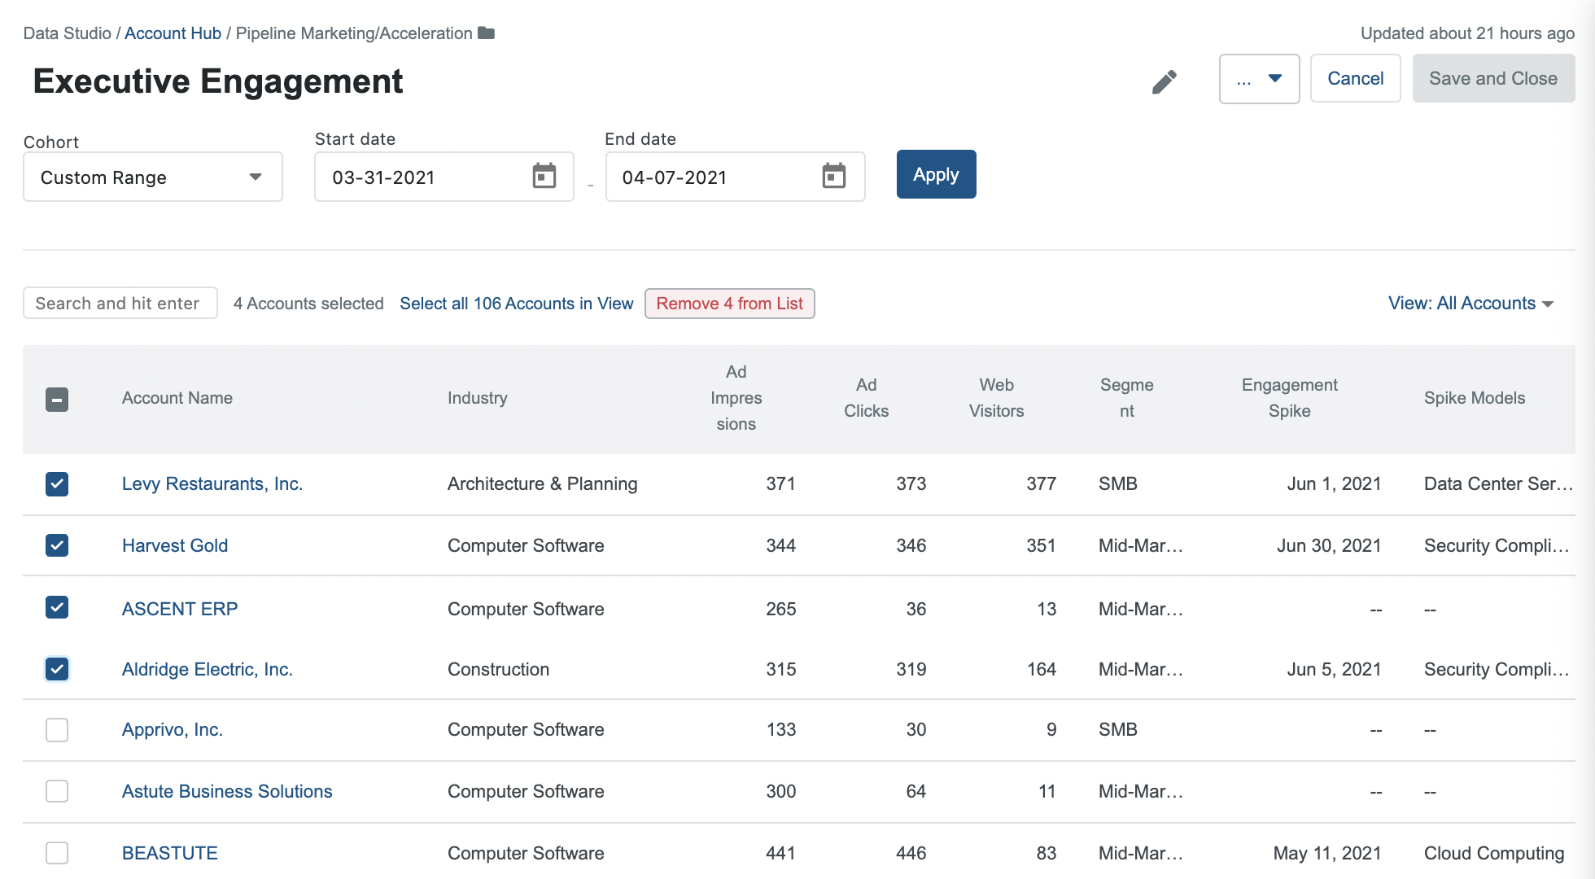This screenshot has height=879, width=1595.
Task: Uncheck the Harvest Gold row checkbox
Action: pos(57,545)
